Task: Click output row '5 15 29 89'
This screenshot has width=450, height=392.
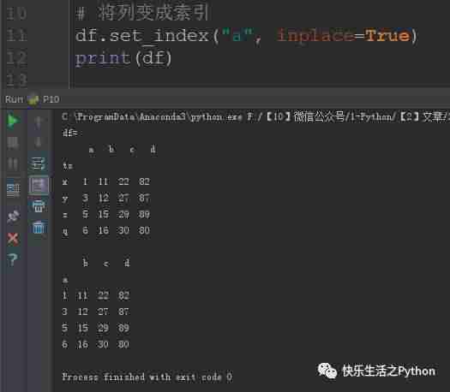Action: (96, 328)
